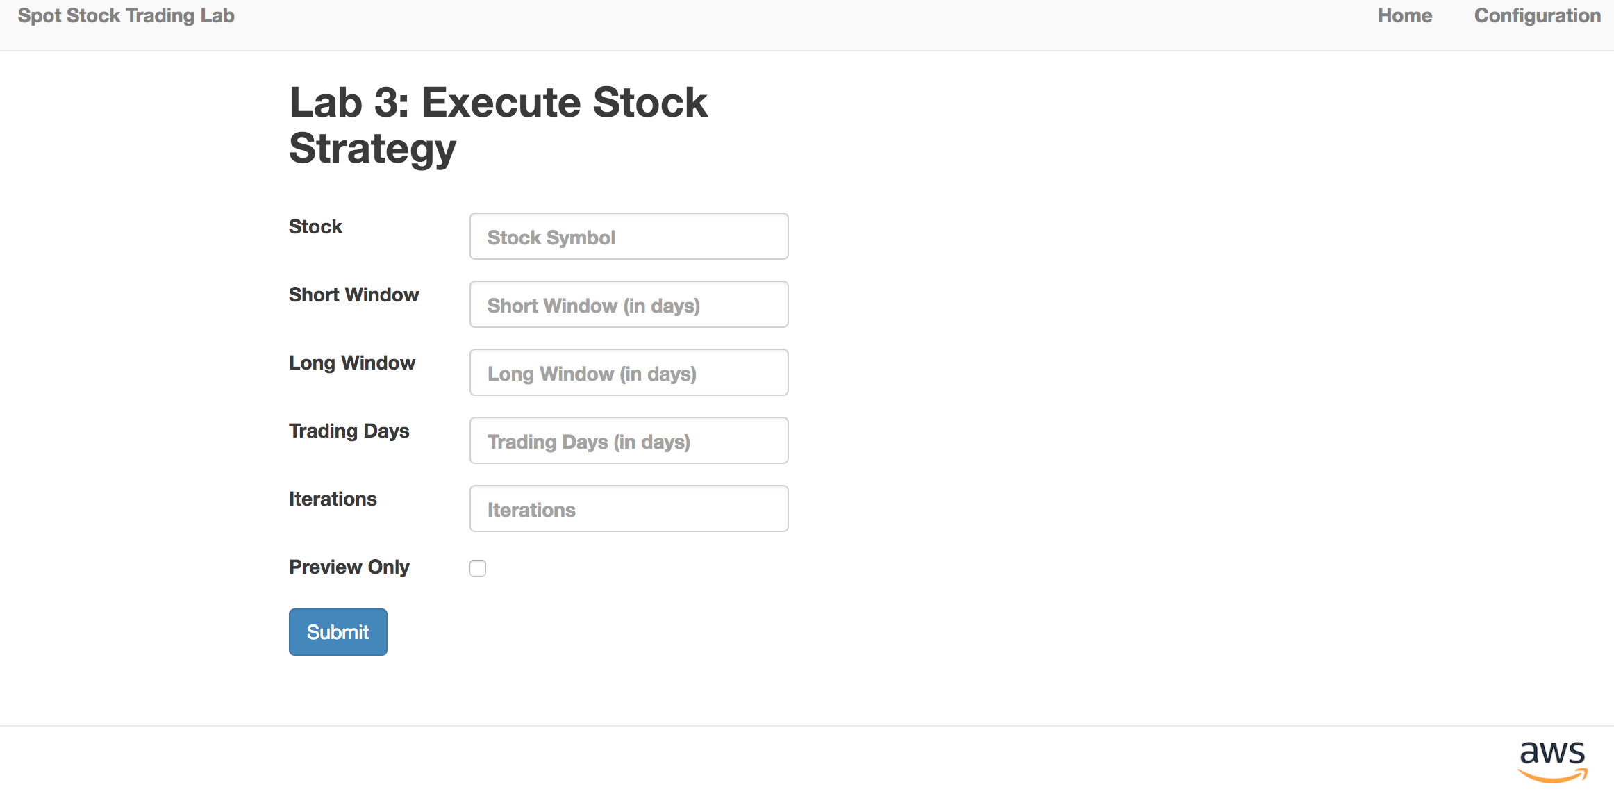The height and width of the screenshot is (796, 1614).
Task: Click the Stock Symbol input field
Action: [628, 237]
